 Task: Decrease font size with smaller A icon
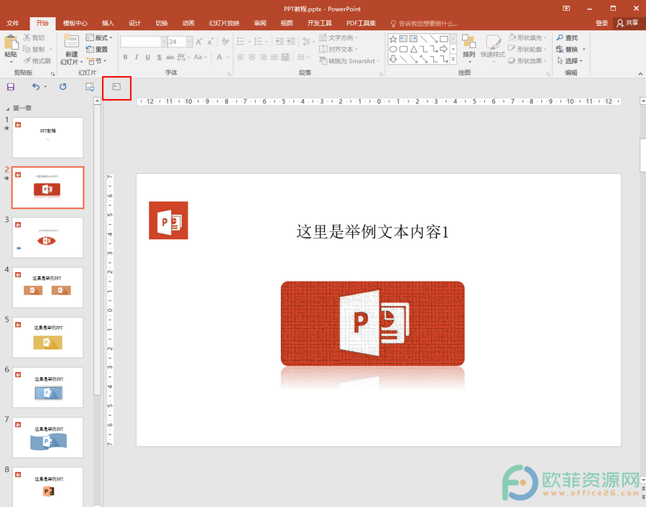(x=210, y=42)
